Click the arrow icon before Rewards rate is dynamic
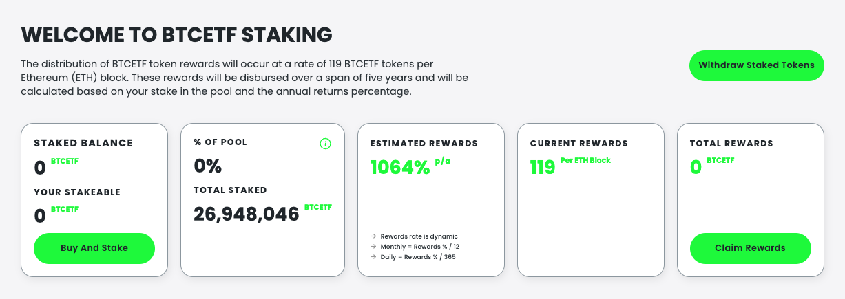Screen dimensions: 845x299 coord(373,236)
